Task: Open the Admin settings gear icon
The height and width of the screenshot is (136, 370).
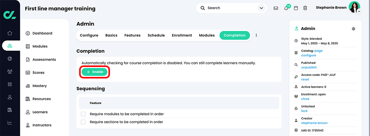Action: tap(353, 29)
